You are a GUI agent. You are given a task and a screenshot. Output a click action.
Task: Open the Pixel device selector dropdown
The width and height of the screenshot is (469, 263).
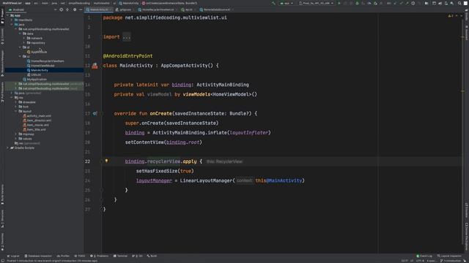pos(316,3)
